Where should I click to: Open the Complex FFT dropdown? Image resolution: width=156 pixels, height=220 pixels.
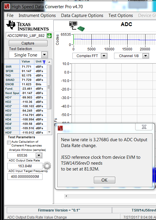104,56
